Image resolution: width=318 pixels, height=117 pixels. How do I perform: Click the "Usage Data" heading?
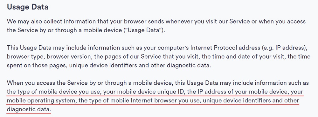click(x=28, y=7)
